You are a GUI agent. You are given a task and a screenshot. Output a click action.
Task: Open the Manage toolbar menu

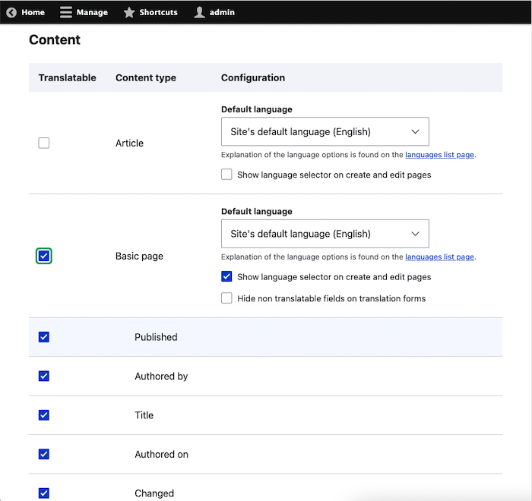[x=91, y=12]
